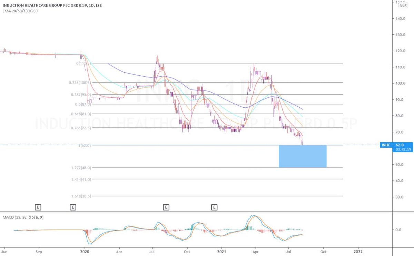The width and height of the screenshot is (414, 256).
Task: Click the 2021 label on the time axis
Action: pyautogui.click(x=221, y=252)
